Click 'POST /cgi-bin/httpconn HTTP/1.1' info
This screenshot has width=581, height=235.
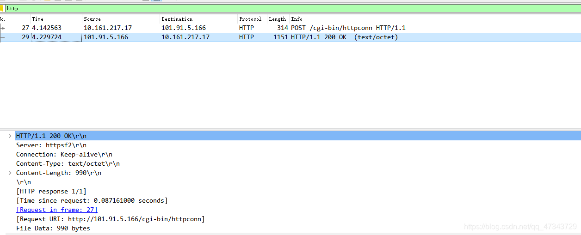pyautogui.click(x=348, y=28)
